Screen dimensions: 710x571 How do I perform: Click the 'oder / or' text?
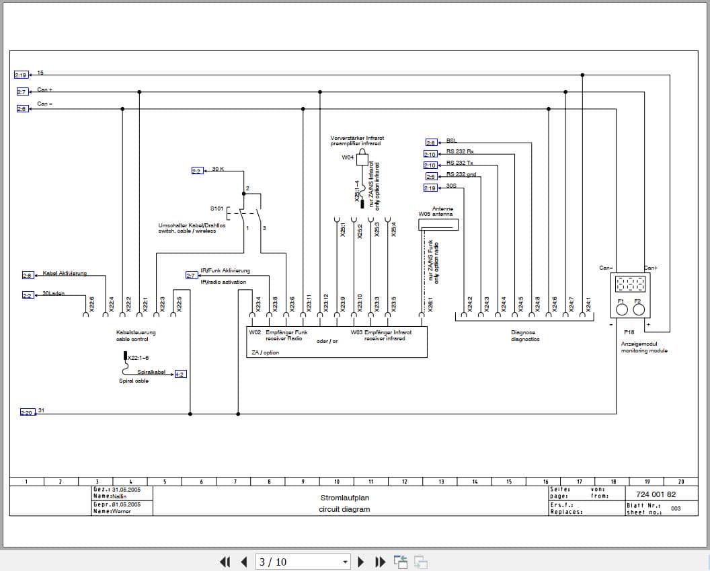point(327,341)
